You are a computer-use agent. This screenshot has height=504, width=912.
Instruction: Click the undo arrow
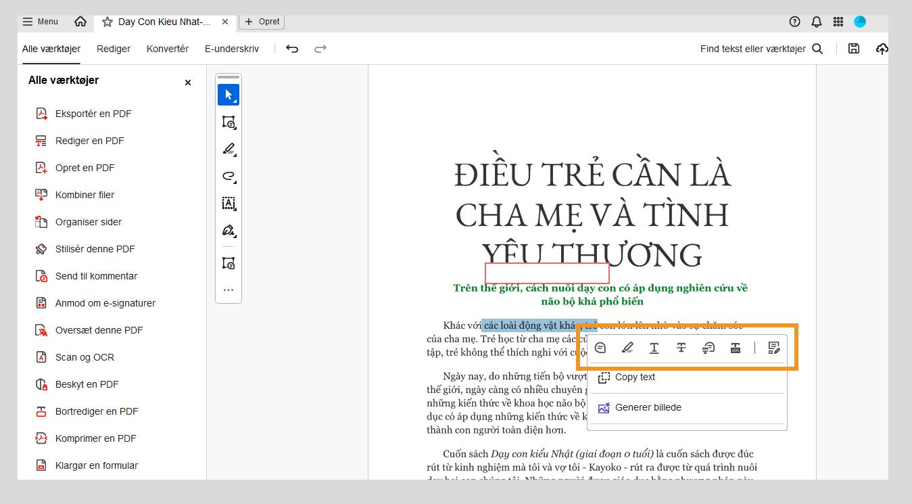(x=292, y=49)
